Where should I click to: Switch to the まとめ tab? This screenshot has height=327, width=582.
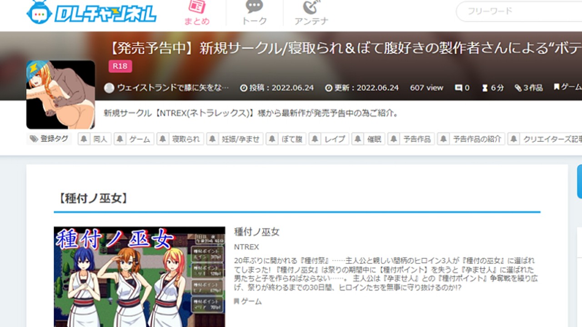tap(196, 11)
